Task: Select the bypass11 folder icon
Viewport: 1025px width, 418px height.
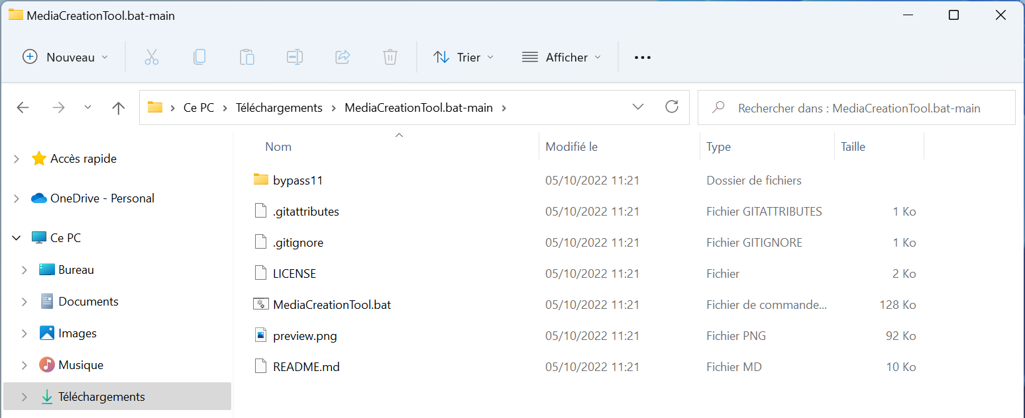Action: pyautogui.click(x=261, y=180)
